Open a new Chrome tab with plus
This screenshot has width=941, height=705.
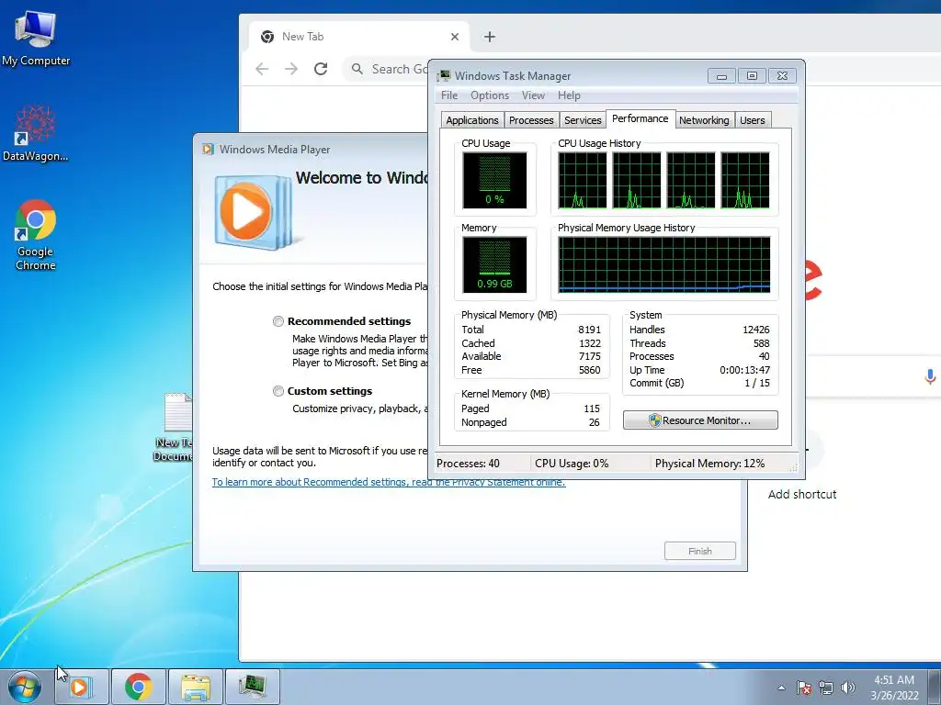[490, 37]
